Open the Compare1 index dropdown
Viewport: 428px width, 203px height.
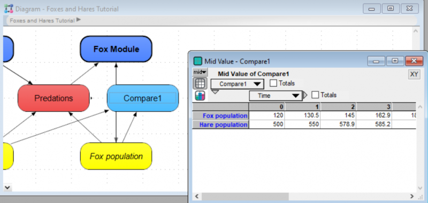(x=237, y=84)
